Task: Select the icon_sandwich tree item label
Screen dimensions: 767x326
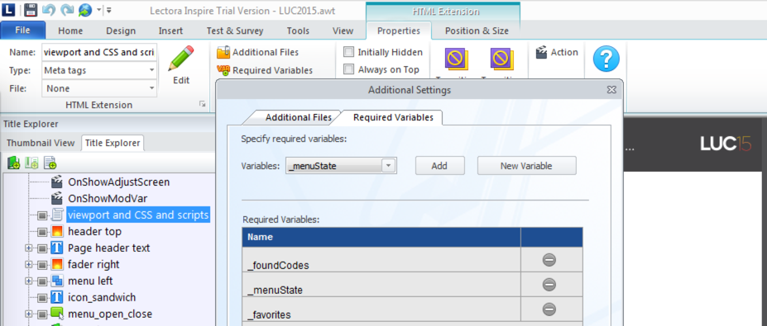Action: pos(102,298)
